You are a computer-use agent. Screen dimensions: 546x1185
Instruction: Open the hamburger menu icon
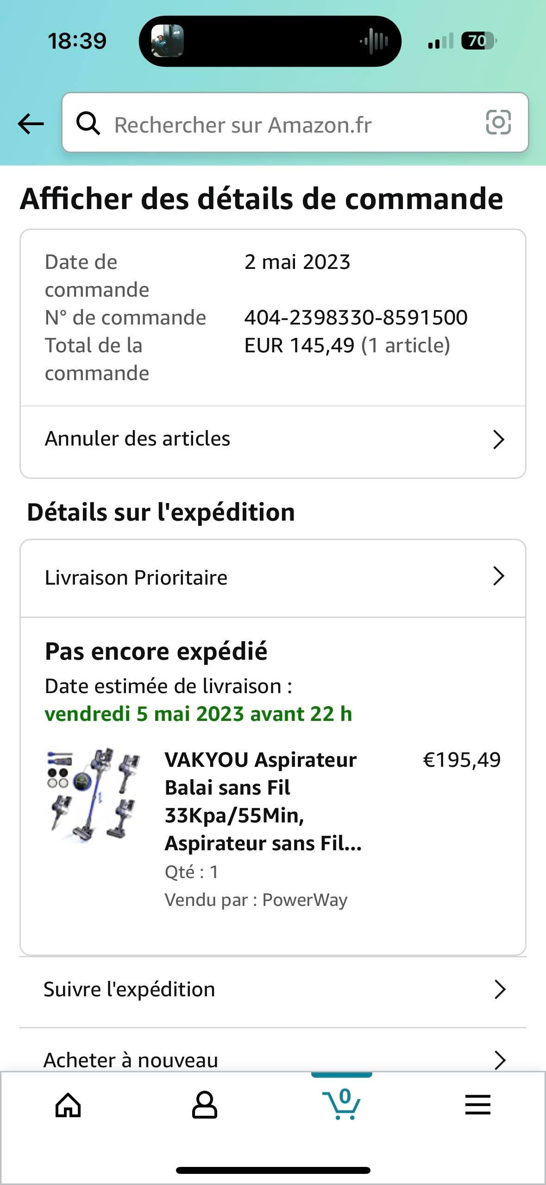[x=477, y=1105]
